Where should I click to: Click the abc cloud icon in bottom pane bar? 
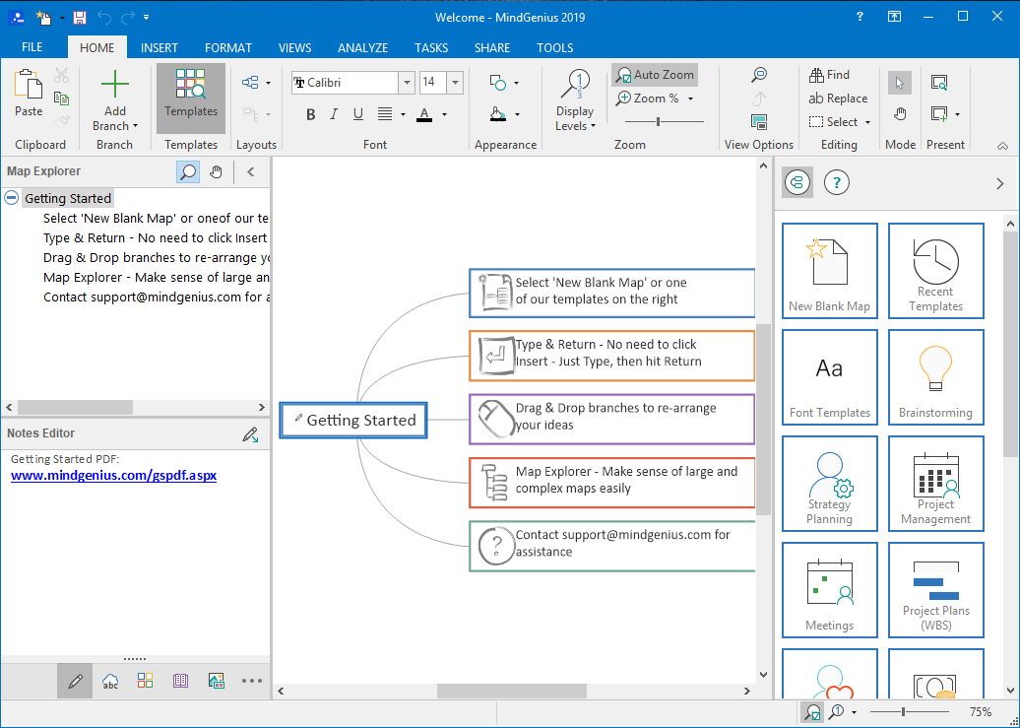pyautogui.click(x=110, y=681)
